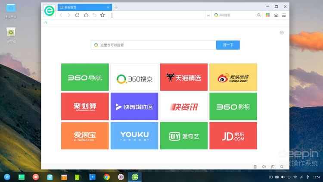323x182 pixels.
Task: Open the browser hamburger menu
Action: coord(284,15)
